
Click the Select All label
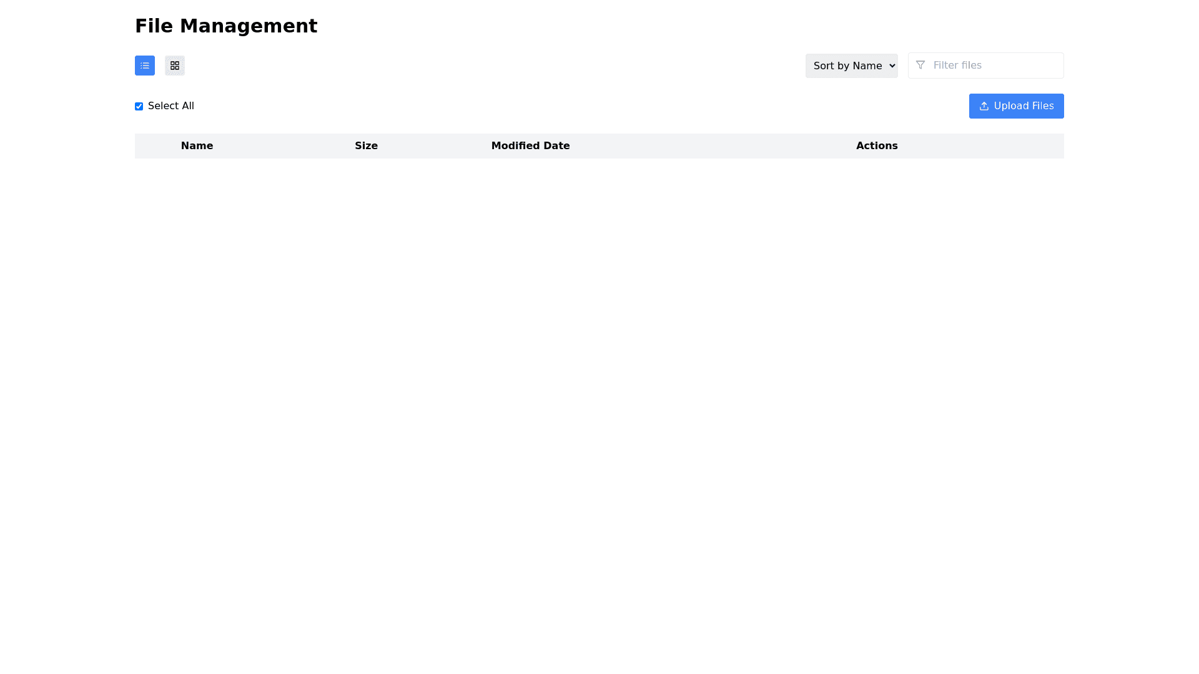(170, 106)
